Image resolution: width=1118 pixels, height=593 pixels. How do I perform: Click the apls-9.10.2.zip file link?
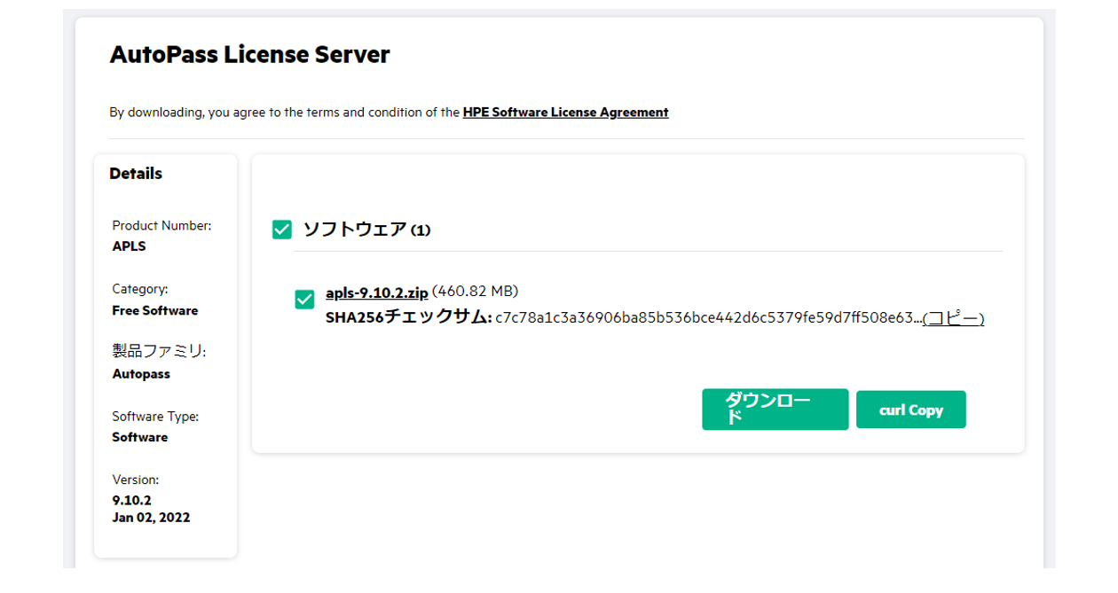point(376,292)
